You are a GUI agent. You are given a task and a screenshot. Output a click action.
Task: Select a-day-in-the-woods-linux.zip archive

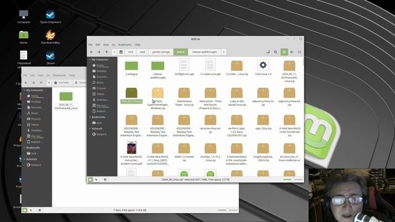pos(237,97)
